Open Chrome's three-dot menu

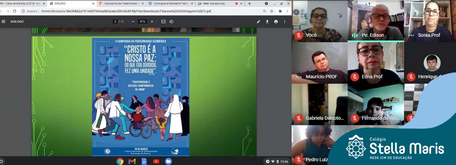[287, 11]
